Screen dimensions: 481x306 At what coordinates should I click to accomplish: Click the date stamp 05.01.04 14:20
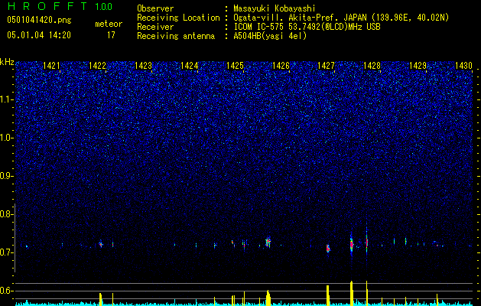(39, 35)
